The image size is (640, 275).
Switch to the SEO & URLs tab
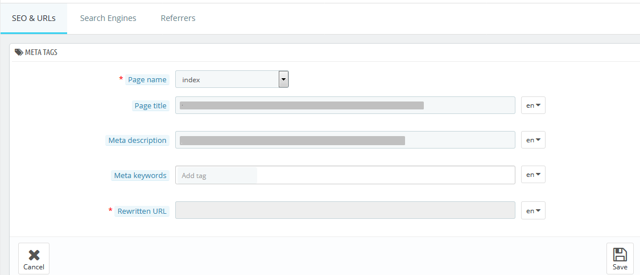[x=34, y=18]
